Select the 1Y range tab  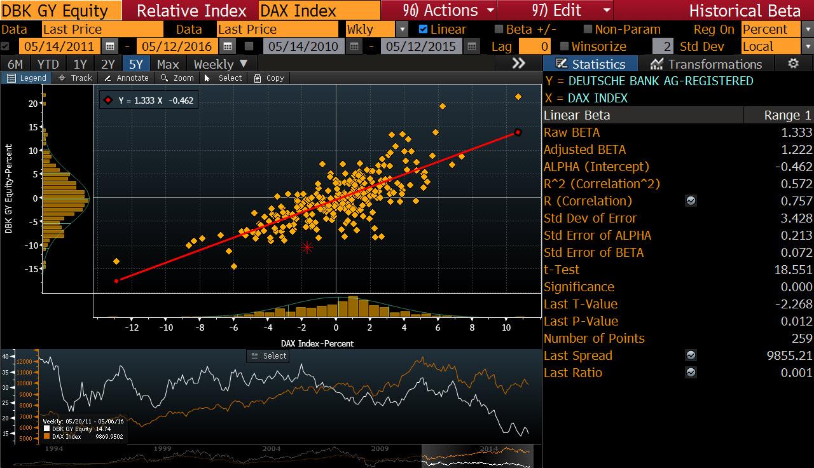coord(80,64)
